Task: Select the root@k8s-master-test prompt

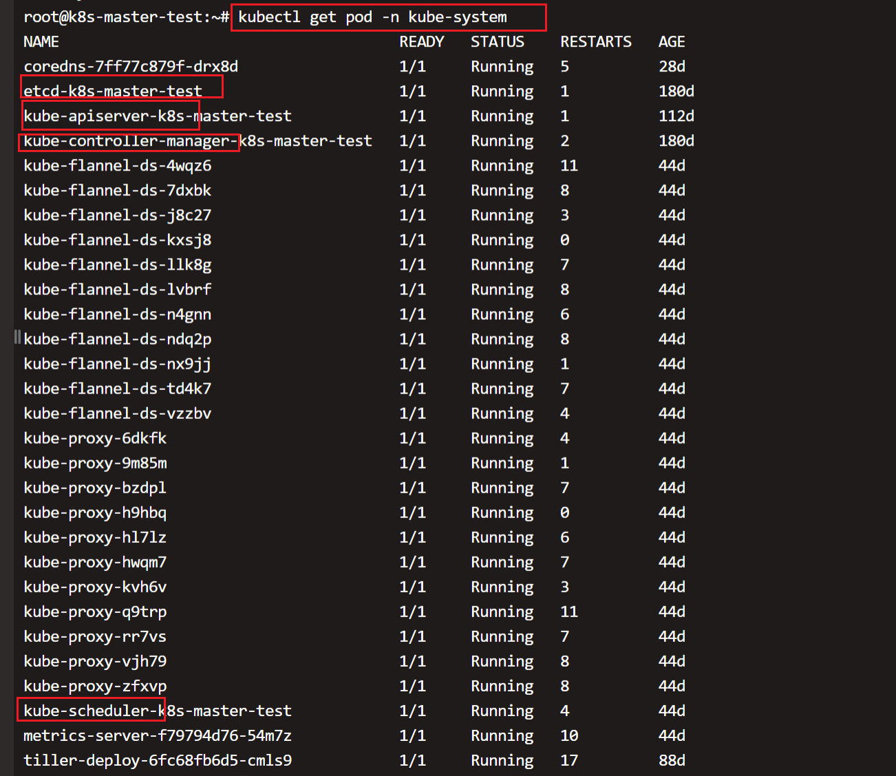Action: [126, 17]
